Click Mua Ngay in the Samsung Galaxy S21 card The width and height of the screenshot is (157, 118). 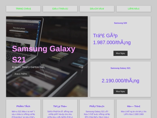(120, 91)
